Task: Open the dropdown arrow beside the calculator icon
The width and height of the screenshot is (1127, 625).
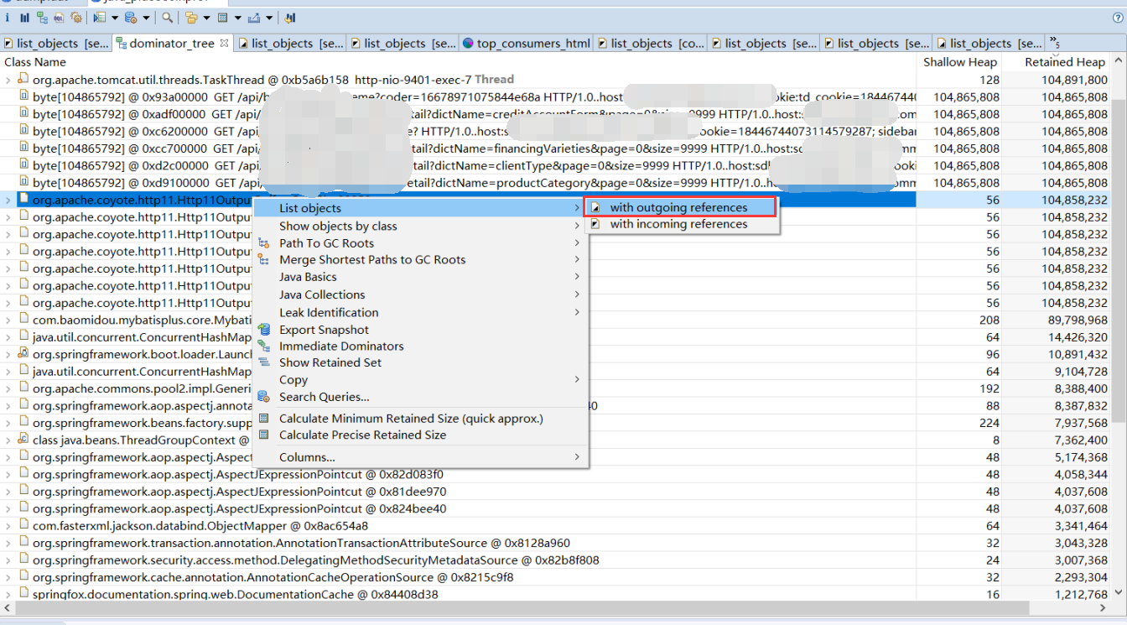Action: [237, 18]
